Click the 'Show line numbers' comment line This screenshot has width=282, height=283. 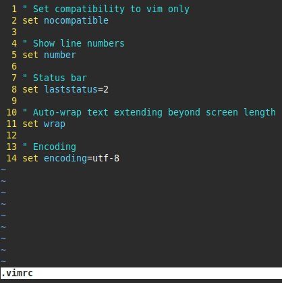[x=74, y=43]
